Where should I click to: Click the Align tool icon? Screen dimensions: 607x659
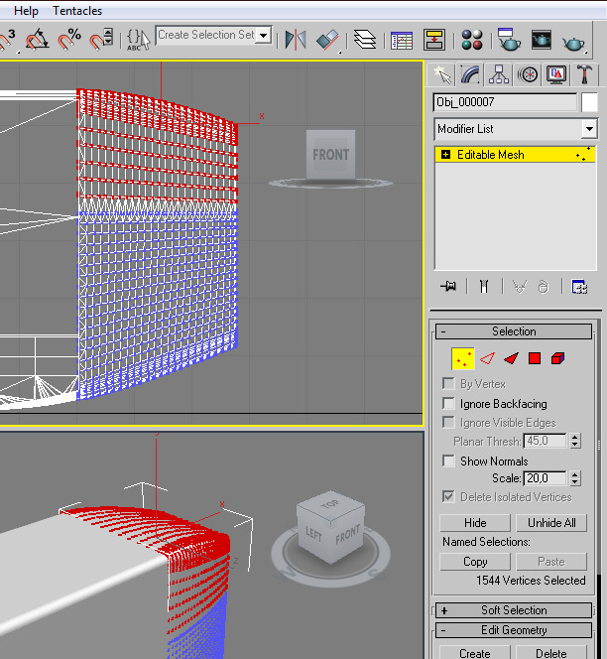click(327, 41)
